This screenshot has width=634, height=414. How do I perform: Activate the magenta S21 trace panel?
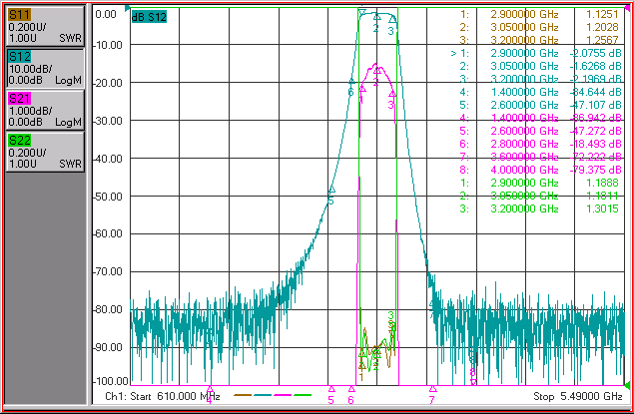(45, 111)
